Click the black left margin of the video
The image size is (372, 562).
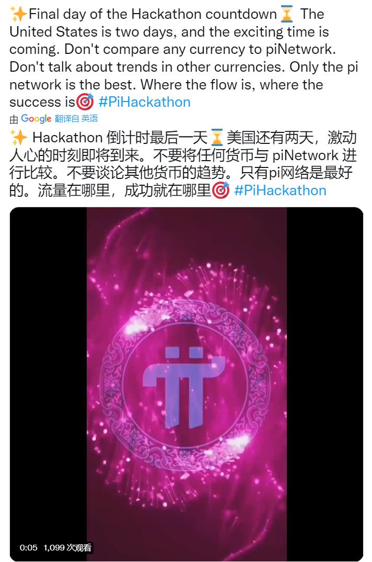(x=49, y=384)
